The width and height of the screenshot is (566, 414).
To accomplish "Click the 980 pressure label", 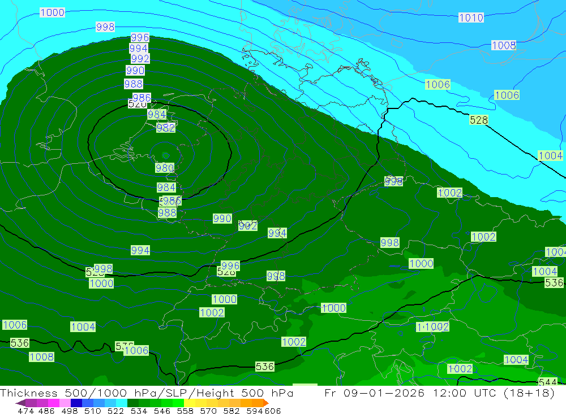I will (165, 168).
